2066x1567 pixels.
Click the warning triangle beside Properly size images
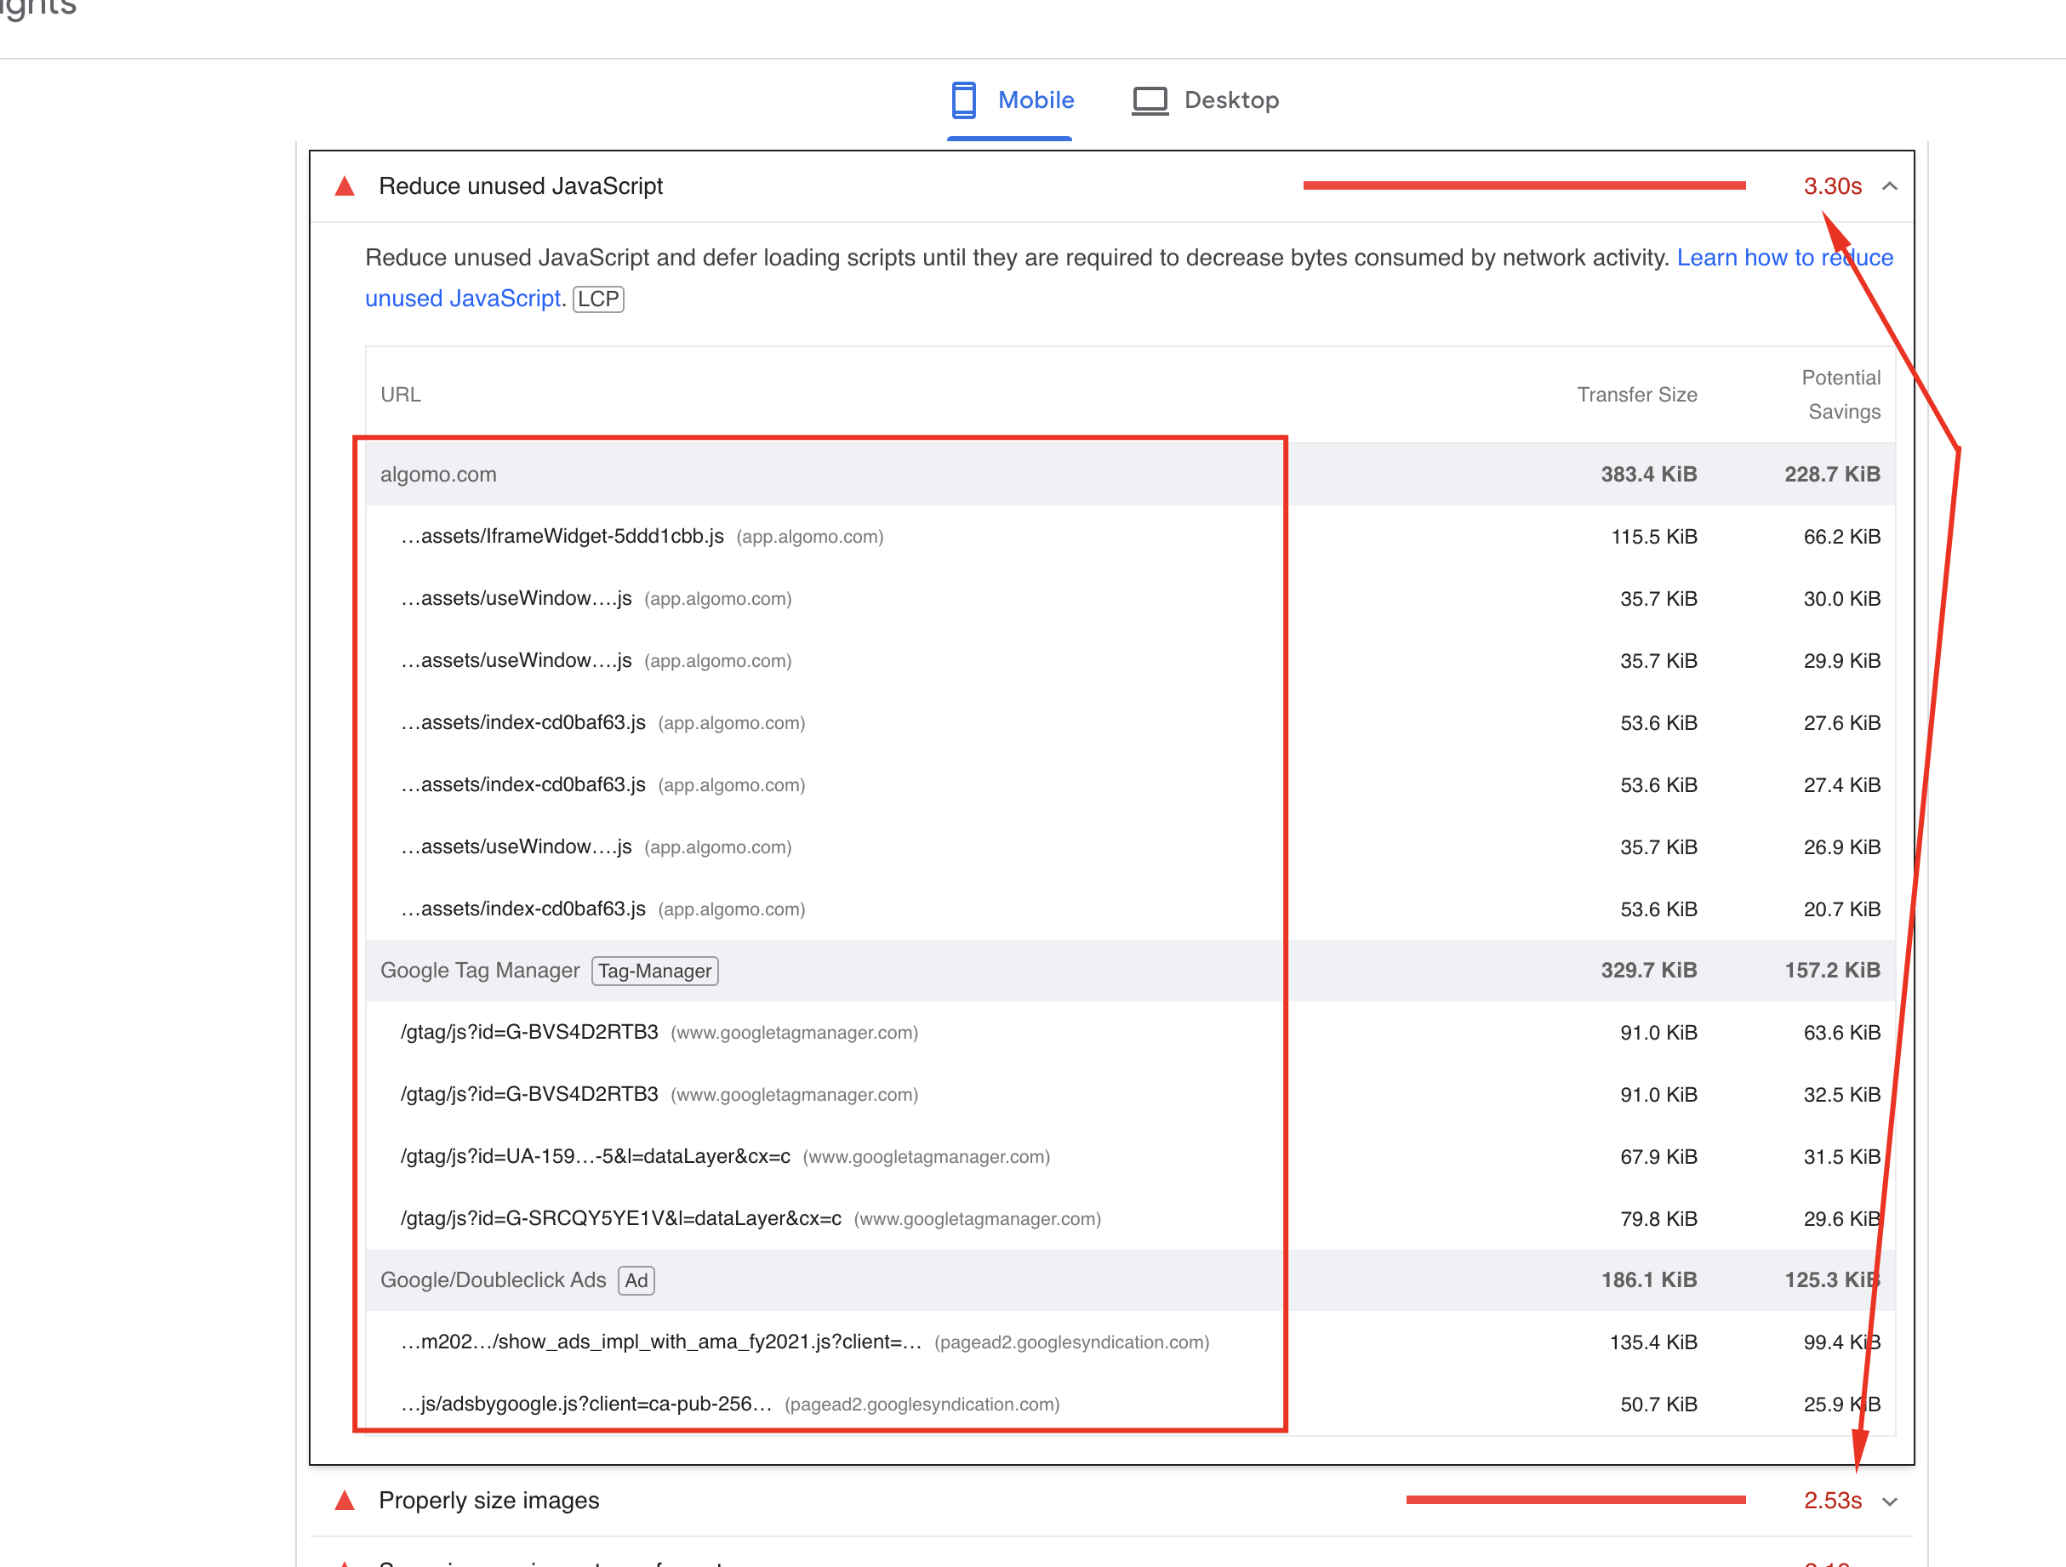tap(345, 1500)
